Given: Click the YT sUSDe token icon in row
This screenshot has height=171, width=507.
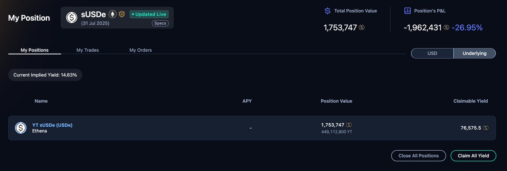Looking at the screenshot, I should 21,128.
